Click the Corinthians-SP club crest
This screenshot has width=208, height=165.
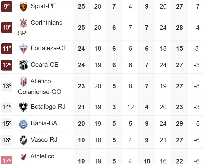24,23
